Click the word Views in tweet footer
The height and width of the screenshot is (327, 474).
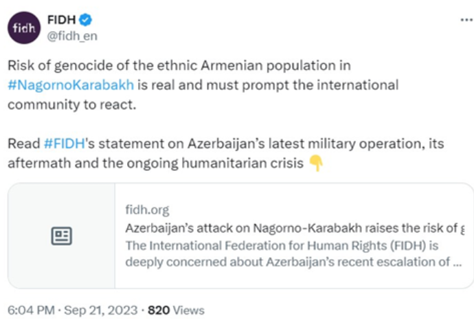point(189,311)
